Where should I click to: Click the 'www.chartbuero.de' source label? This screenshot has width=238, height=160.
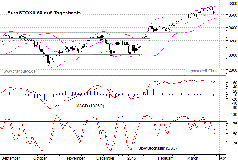19,71
